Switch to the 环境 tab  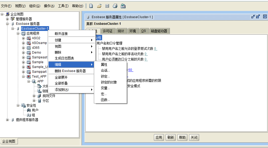[x=133, y=31]
